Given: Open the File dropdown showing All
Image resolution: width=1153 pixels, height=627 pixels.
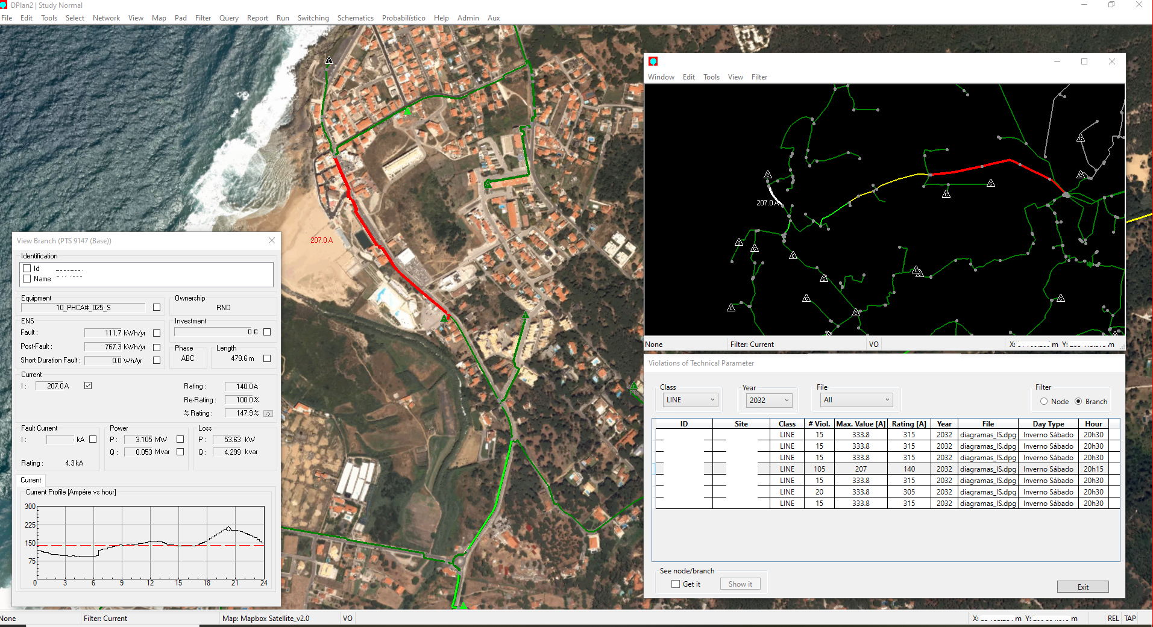Looking at the screenshot, I should pyautogui.click(x=856, y=400).
